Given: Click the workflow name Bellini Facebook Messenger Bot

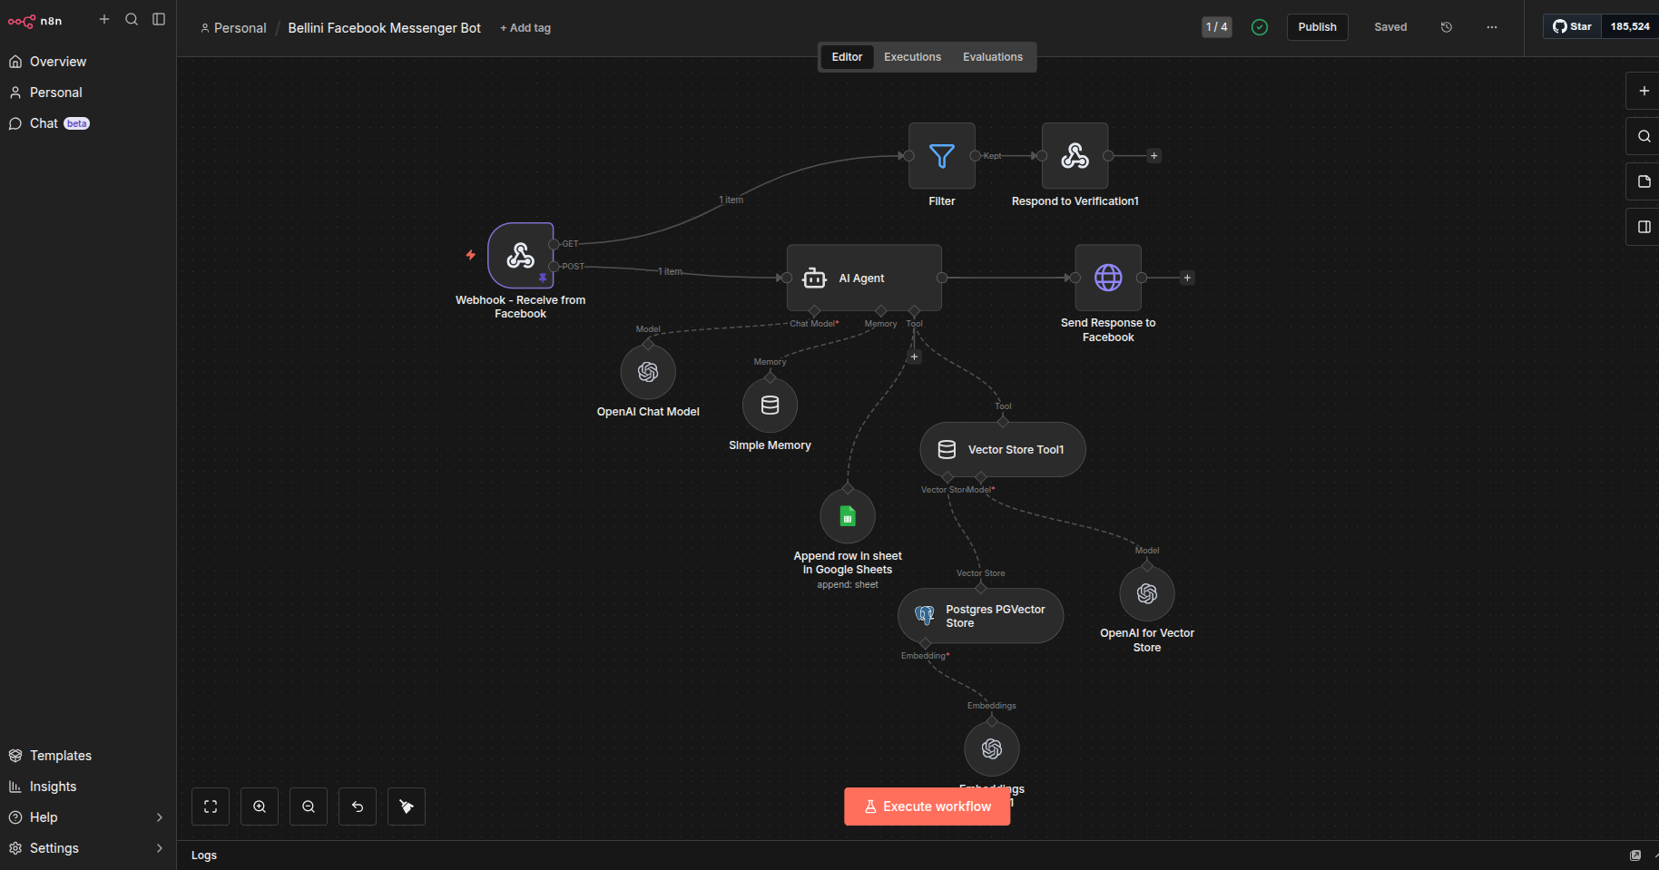Looking at the screenshot, I should click(384, 28).
